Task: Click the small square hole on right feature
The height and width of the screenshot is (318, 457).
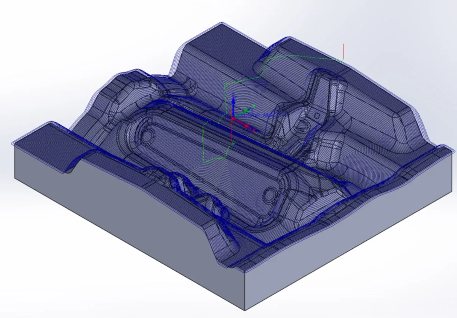Action: point(316,115)
